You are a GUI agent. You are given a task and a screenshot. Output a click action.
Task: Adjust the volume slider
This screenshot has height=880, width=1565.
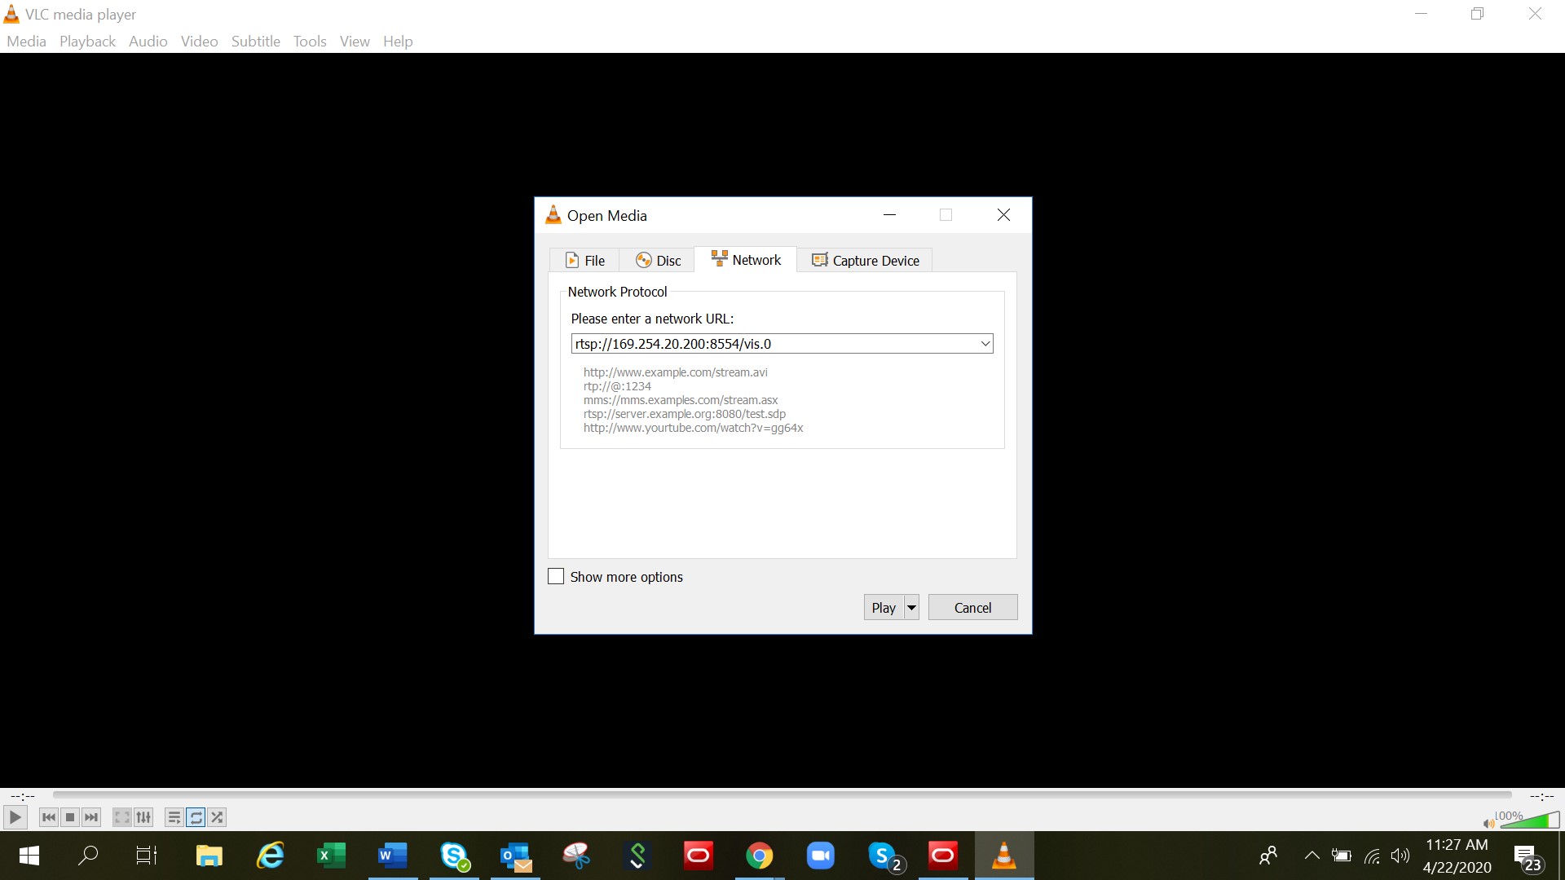click(x=1529, y=821)
